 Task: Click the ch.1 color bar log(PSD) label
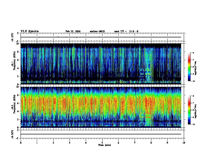196,68
